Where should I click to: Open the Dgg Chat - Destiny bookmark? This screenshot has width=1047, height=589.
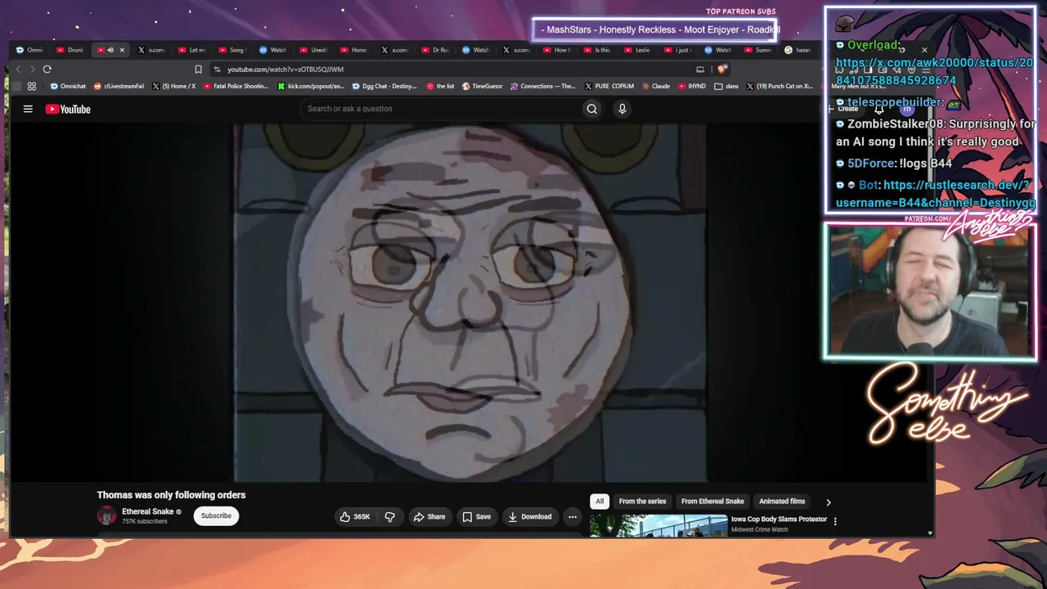pos(384,86)
